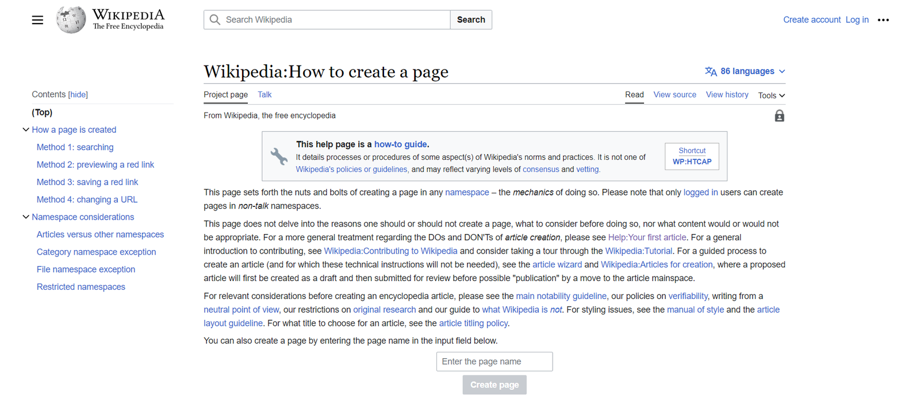
Task: Click the Search button
Action: coord(471,20)
